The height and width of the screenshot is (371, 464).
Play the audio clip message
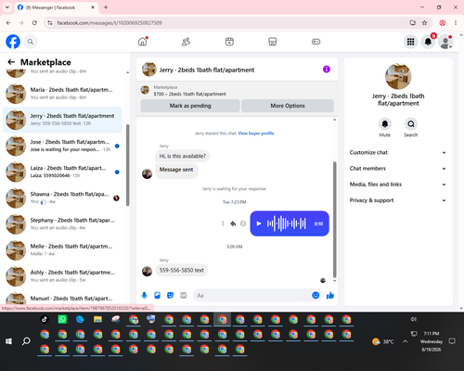tap(259, 224)
